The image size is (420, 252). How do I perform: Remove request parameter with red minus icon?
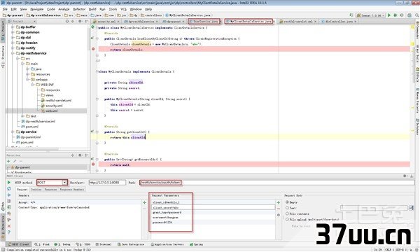pos(279,209)
